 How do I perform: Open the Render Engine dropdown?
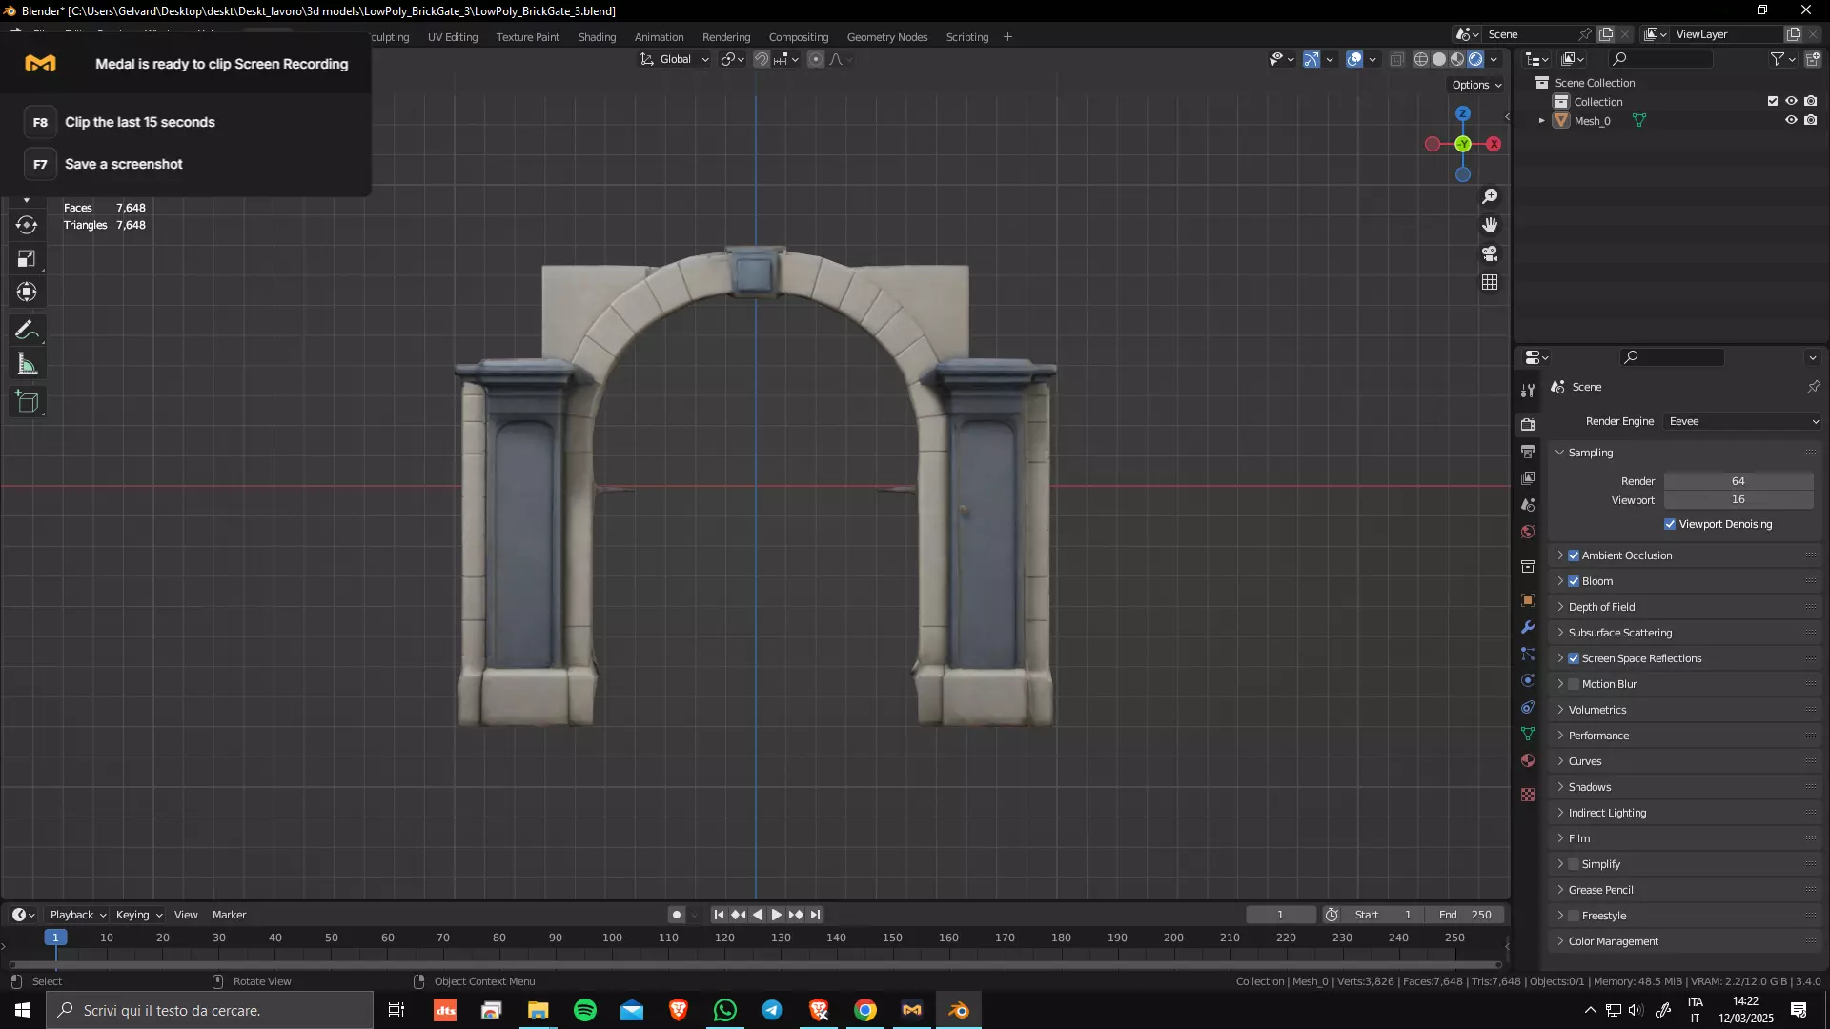click(1742, 421)
